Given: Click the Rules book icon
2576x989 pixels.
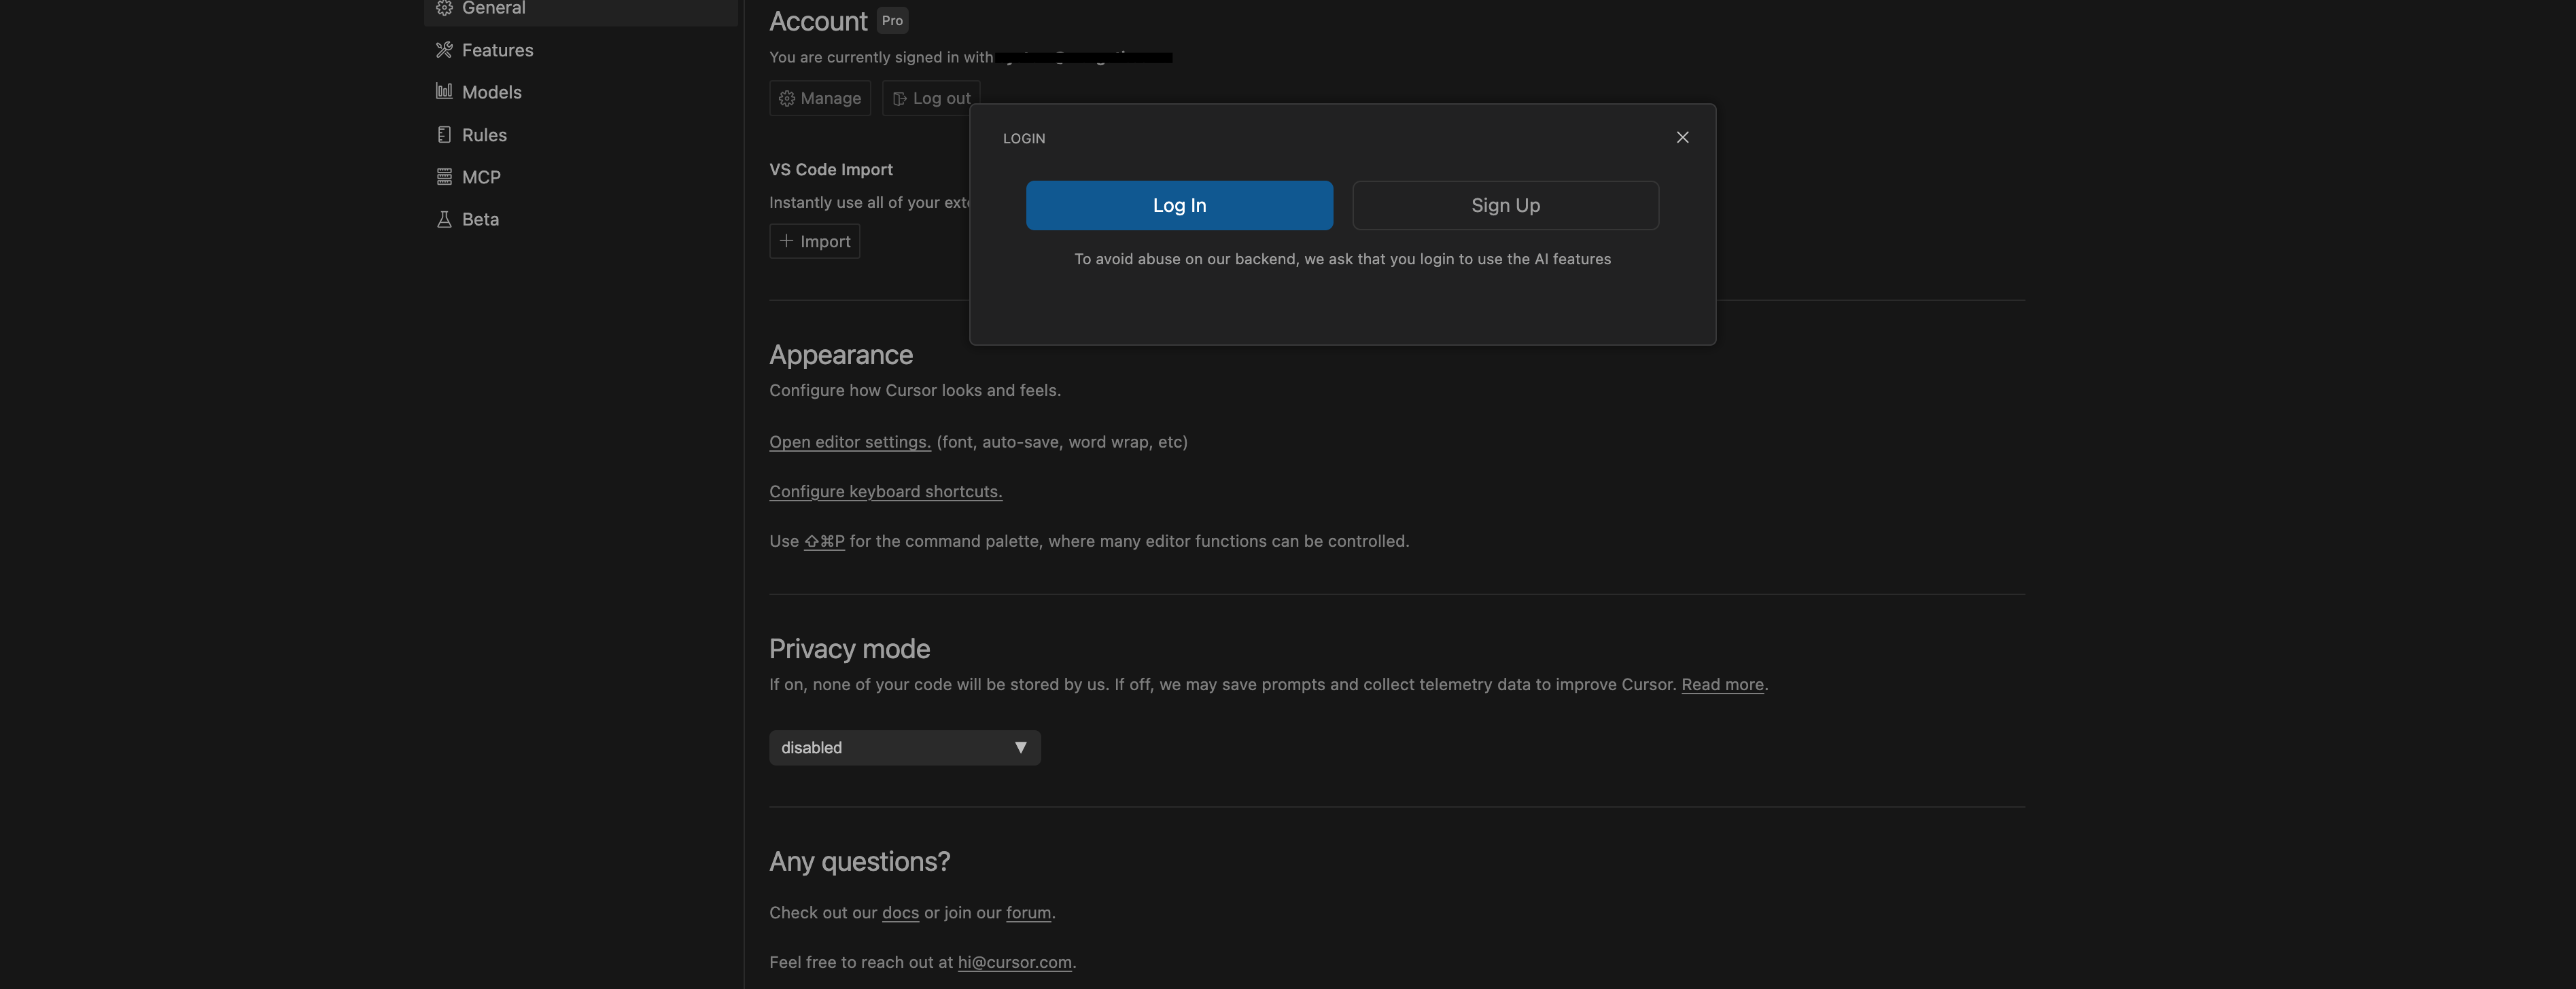Looking at the screenshot, I should (444, 135).
